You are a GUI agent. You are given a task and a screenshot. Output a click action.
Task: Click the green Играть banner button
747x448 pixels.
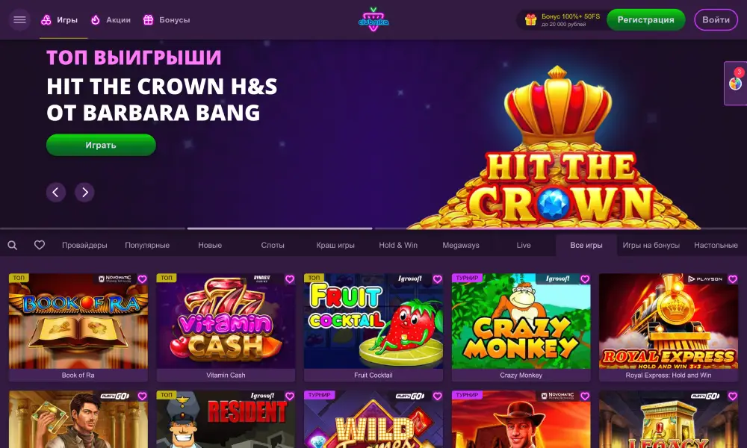pos(101,145)
